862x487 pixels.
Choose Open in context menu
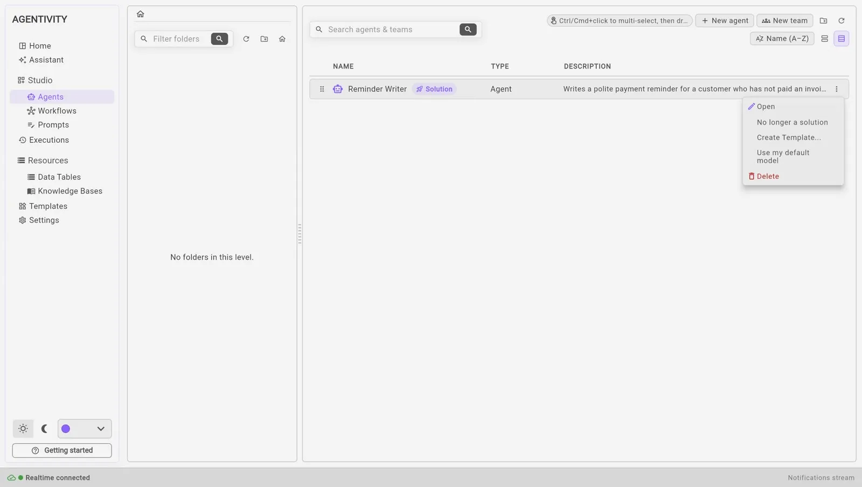point(793,107)
